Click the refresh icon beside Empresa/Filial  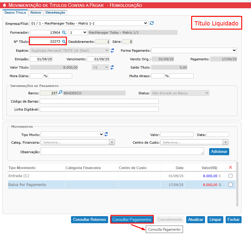[152, 23]
